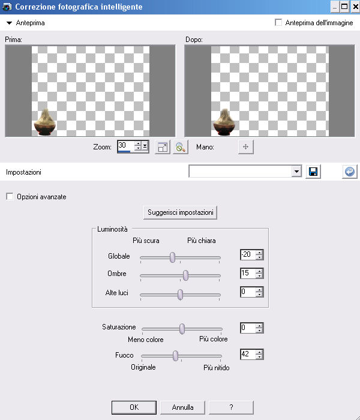This screenshot has width=360, height=420.
Task: Open the Impostazioni presets dropdown
Action: (x=296, y=172)
